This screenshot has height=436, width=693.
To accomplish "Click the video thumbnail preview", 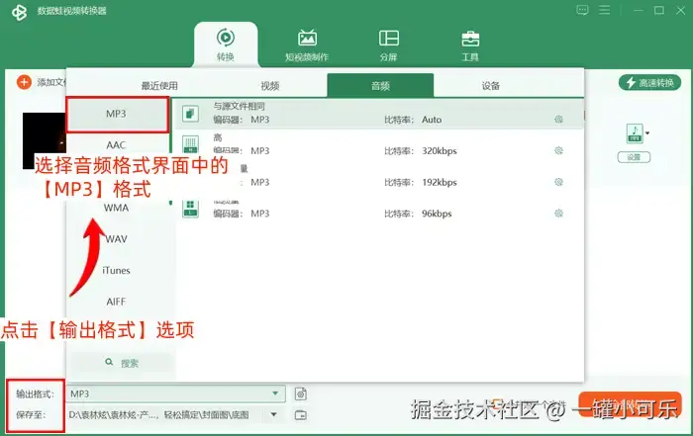I will [x=45, y=140].
